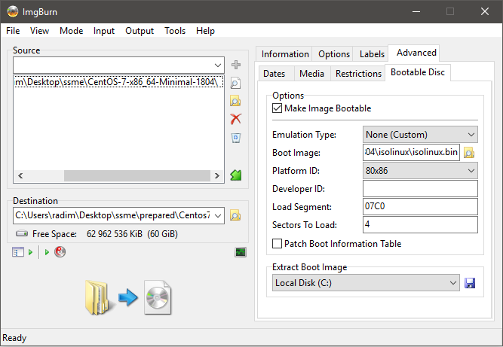Switch to the Restrictions tab
The width and height of the screenshot is (503, 347).
pyautogui.click(x=358, y=74)
